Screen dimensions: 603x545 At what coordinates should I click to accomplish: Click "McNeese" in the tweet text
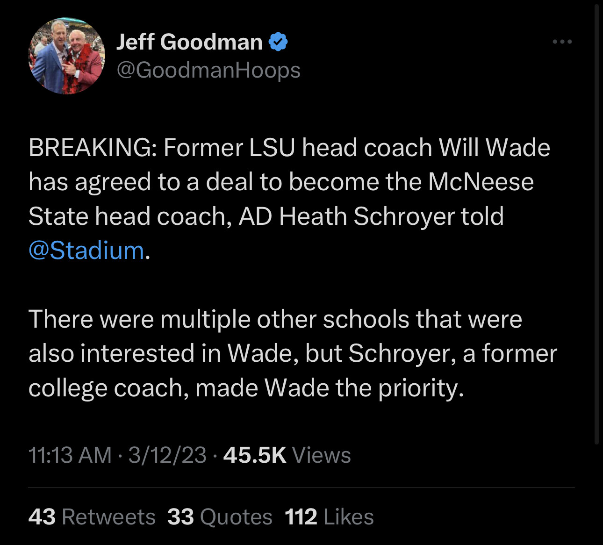tap(481, 182)
